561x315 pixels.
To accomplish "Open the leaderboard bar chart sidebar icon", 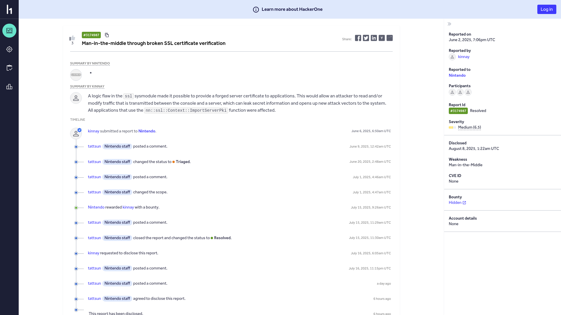I will (x=9, y=87).
